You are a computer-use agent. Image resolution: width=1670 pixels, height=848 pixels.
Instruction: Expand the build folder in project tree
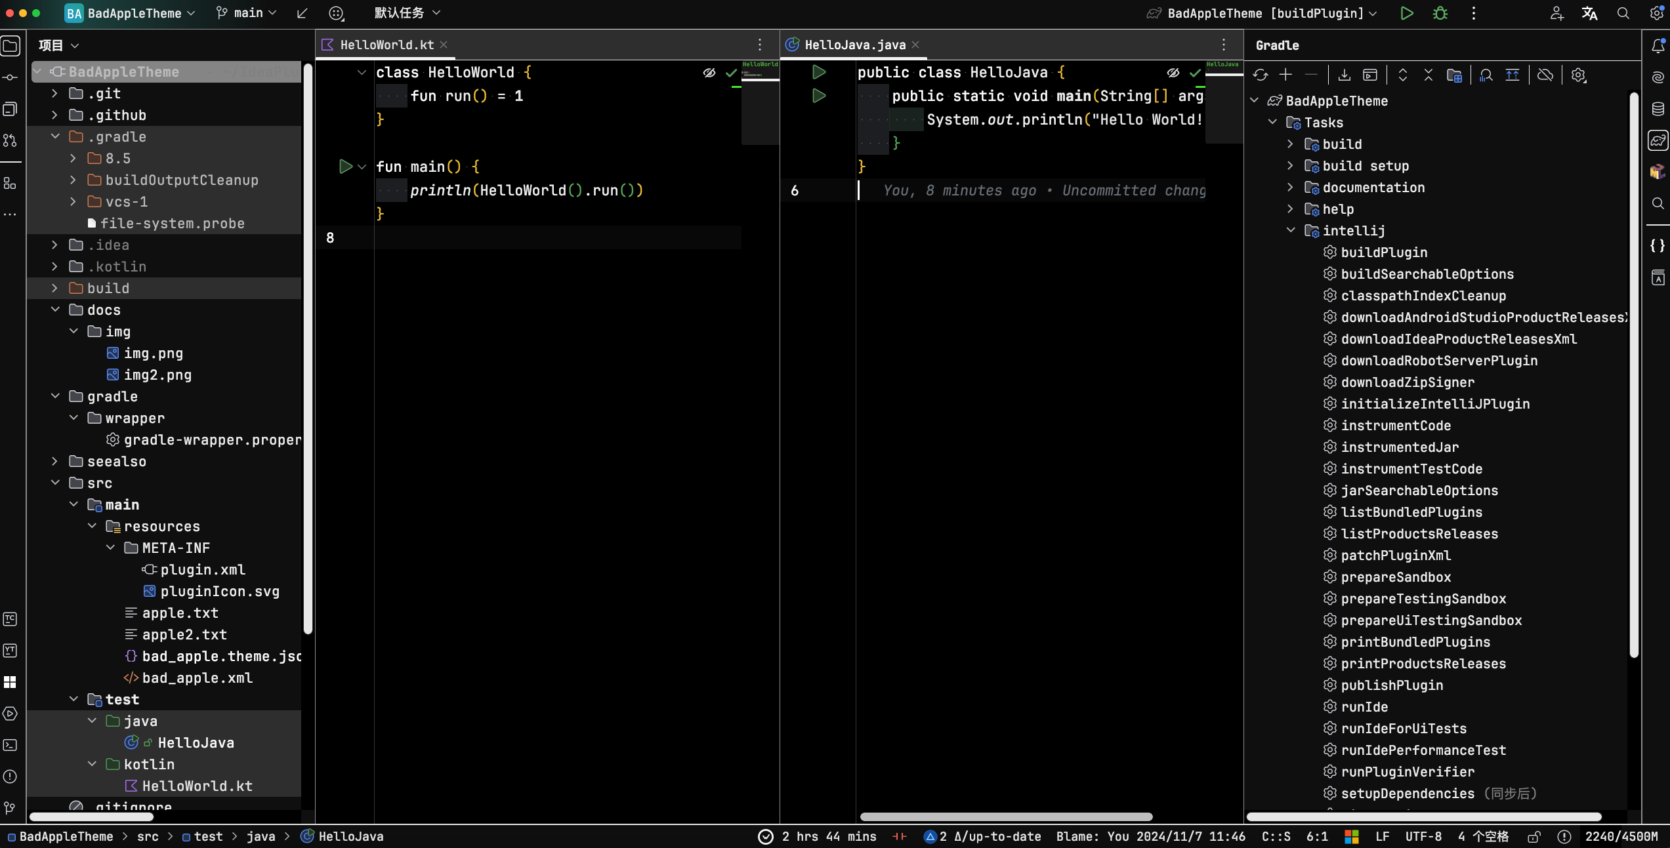pos(55,289)
